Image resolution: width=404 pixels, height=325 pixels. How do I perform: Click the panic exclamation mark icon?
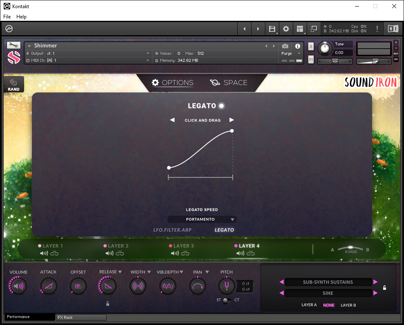377,29
